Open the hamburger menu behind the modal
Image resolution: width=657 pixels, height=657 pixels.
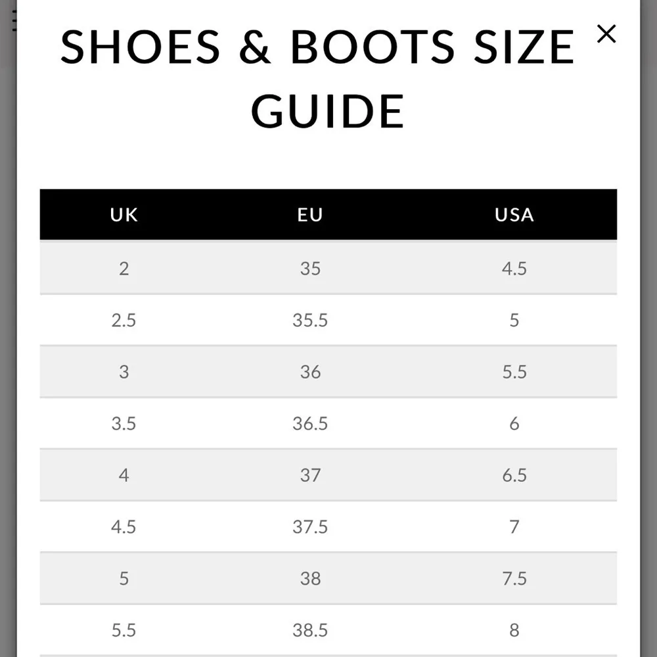[x=13, y=22]
